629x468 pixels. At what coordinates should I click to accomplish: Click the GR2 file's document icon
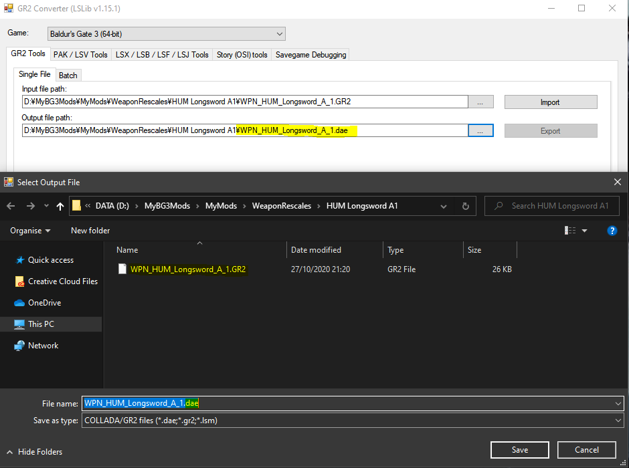point(122,269)
